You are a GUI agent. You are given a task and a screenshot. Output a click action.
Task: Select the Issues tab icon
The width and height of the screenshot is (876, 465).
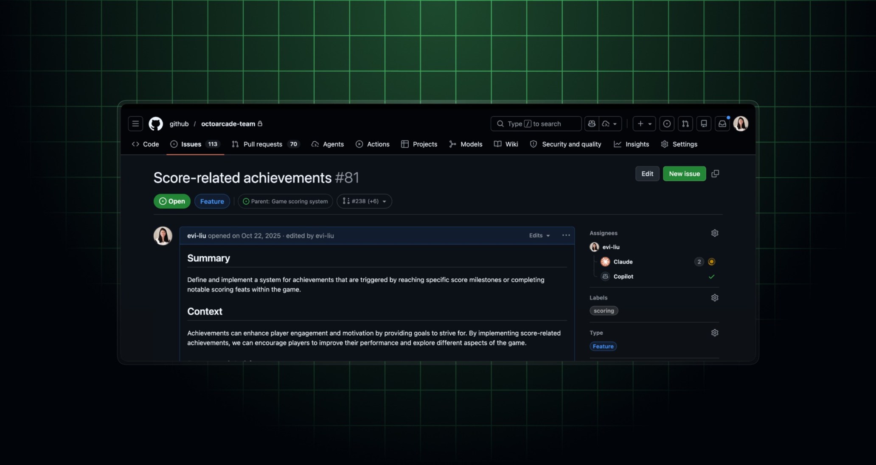click(x=174, y=144)
